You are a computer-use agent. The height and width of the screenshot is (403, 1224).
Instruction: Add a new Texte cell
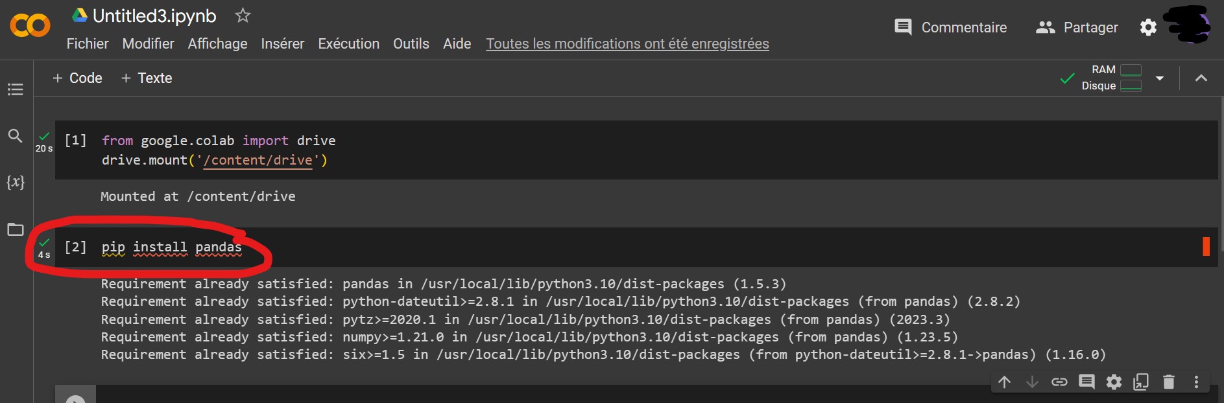(147, 78)
